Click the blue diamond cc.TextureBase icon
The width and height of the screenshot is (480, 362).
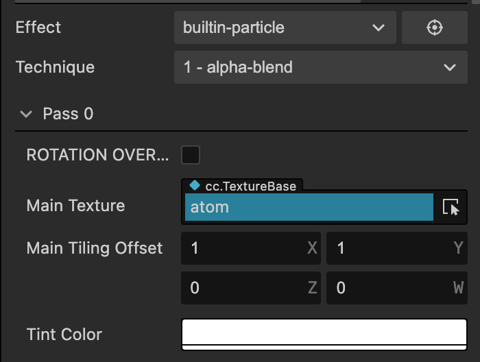point(195,185)
